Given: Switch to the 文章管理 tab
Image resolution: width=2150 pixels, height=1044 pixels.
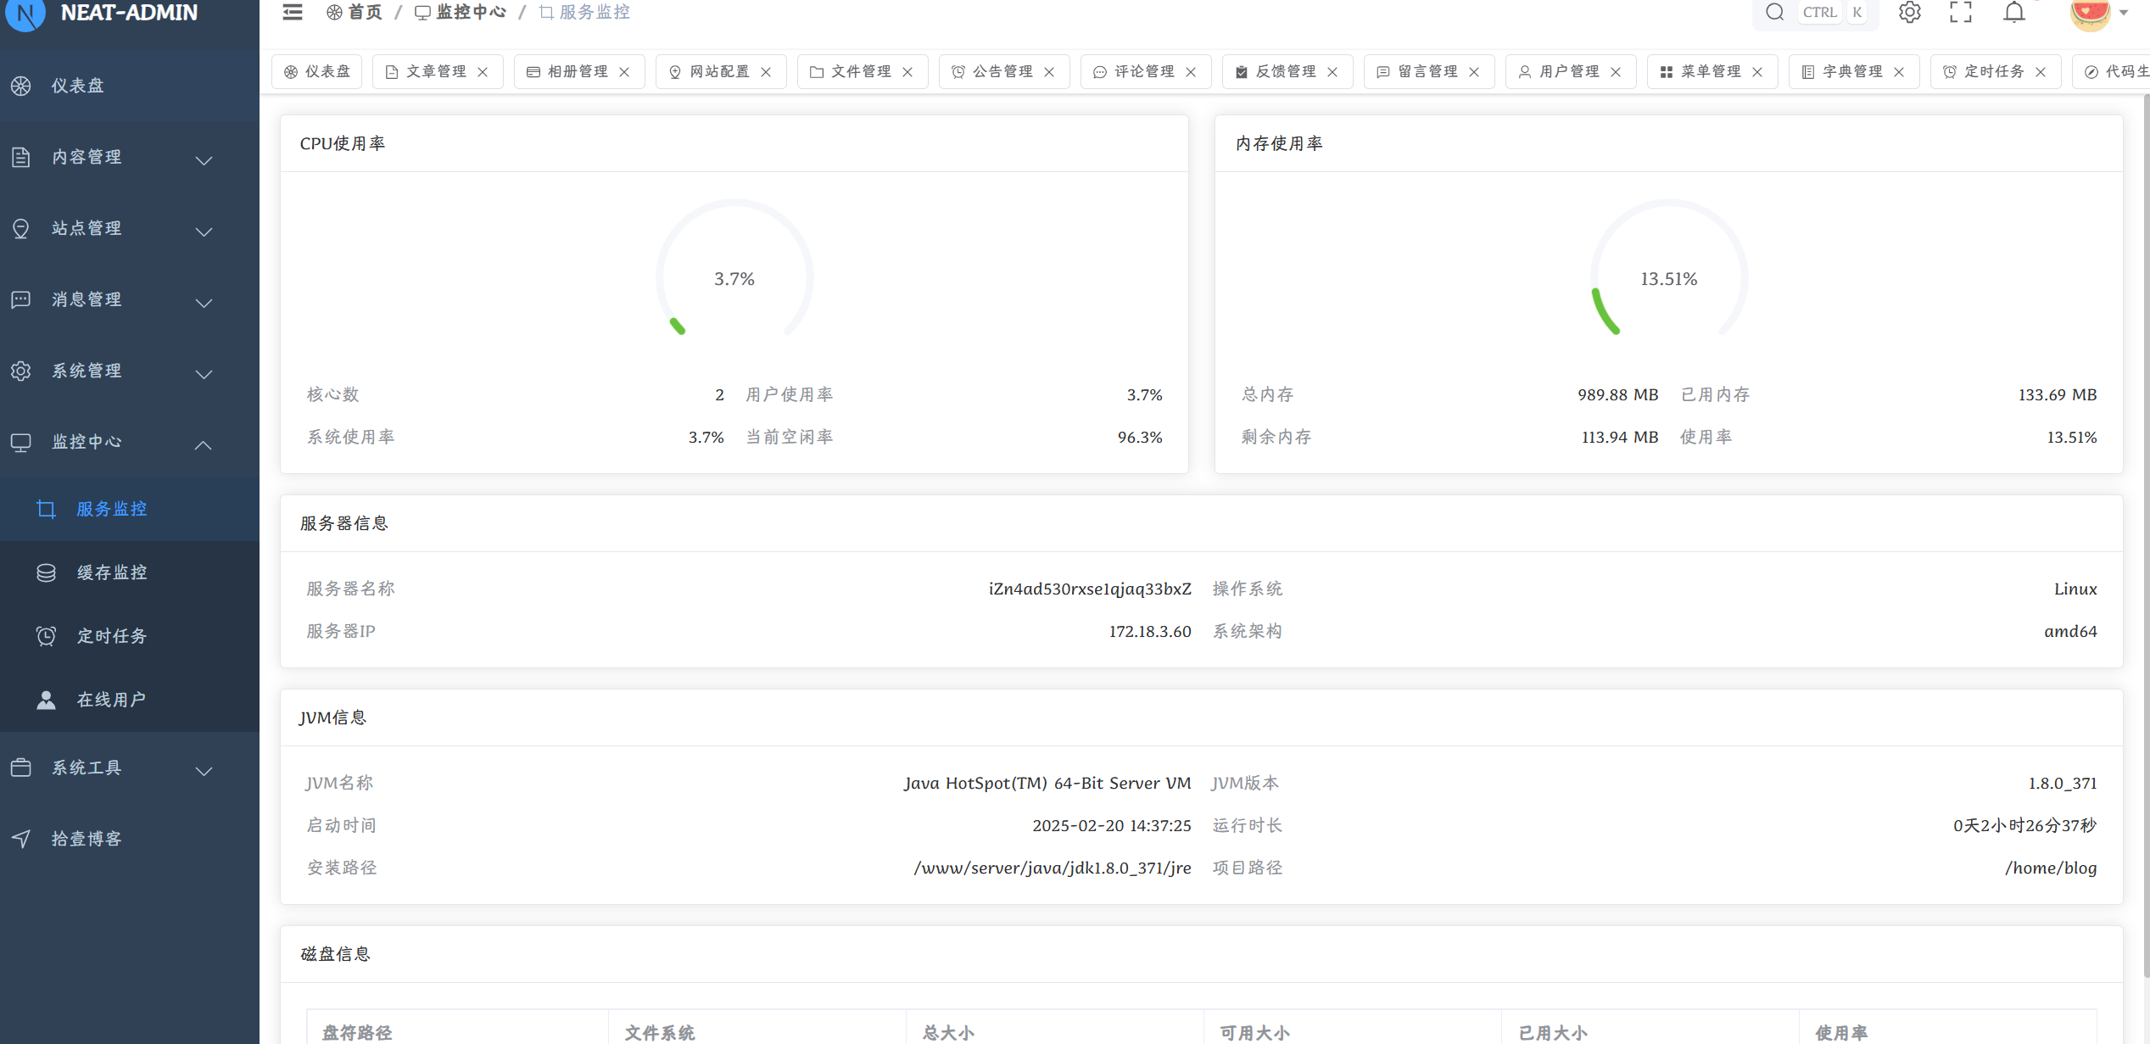Looking at the screenshot, I should point(435,71).
